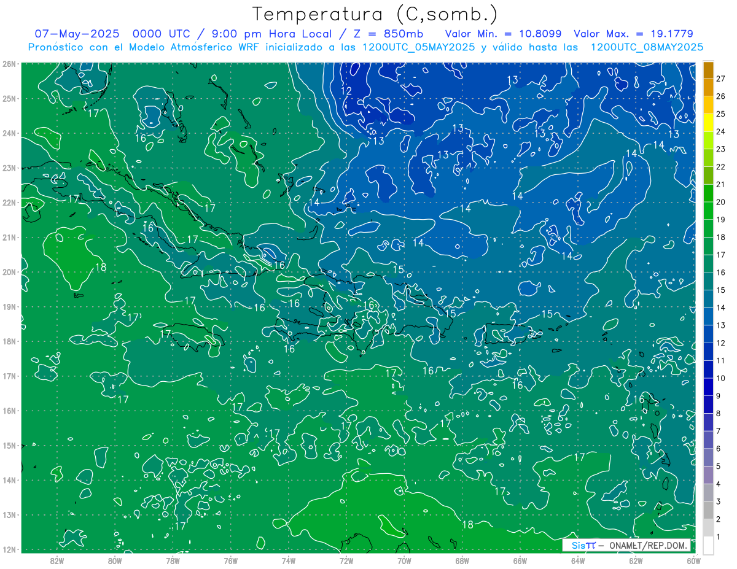Click the "24N" latitude axis label
The width and height of the screenshot is (737, 569).
tap(9, 133)
